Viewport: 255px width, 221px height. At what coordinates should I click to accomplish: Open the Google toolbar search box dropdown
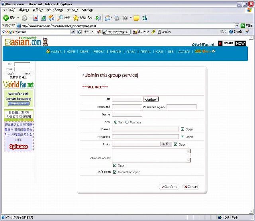73,31
